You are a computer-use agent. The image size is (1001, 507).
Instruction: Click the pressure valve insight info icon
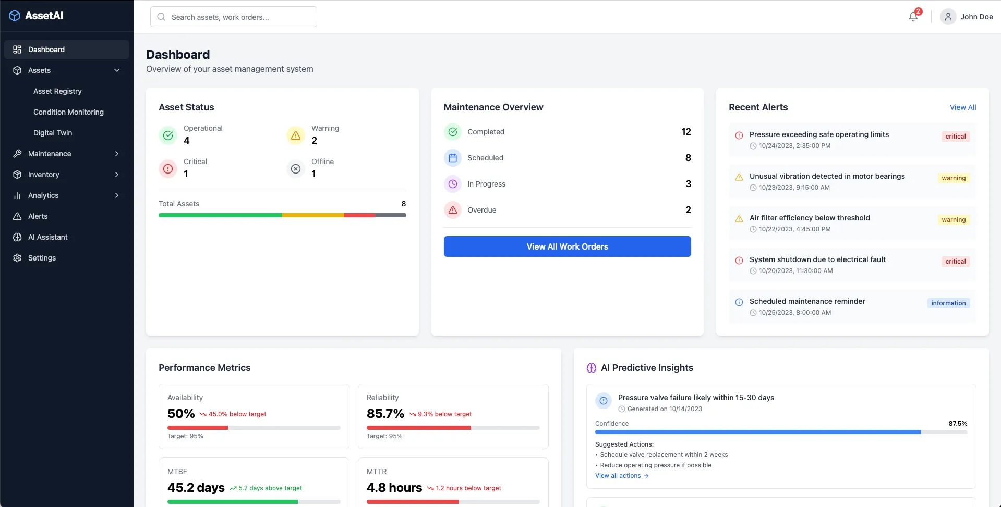(604, 401)
